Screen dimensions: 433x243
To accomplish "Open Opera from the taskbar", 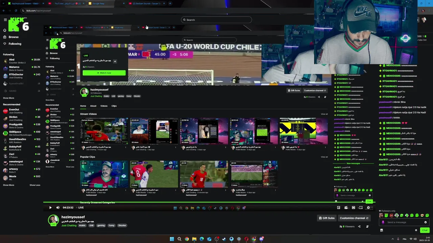I will click(246, 239).
